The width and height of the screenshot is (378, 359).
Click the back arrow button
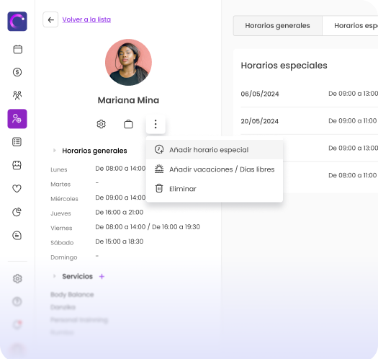click(x=50, y=19)
